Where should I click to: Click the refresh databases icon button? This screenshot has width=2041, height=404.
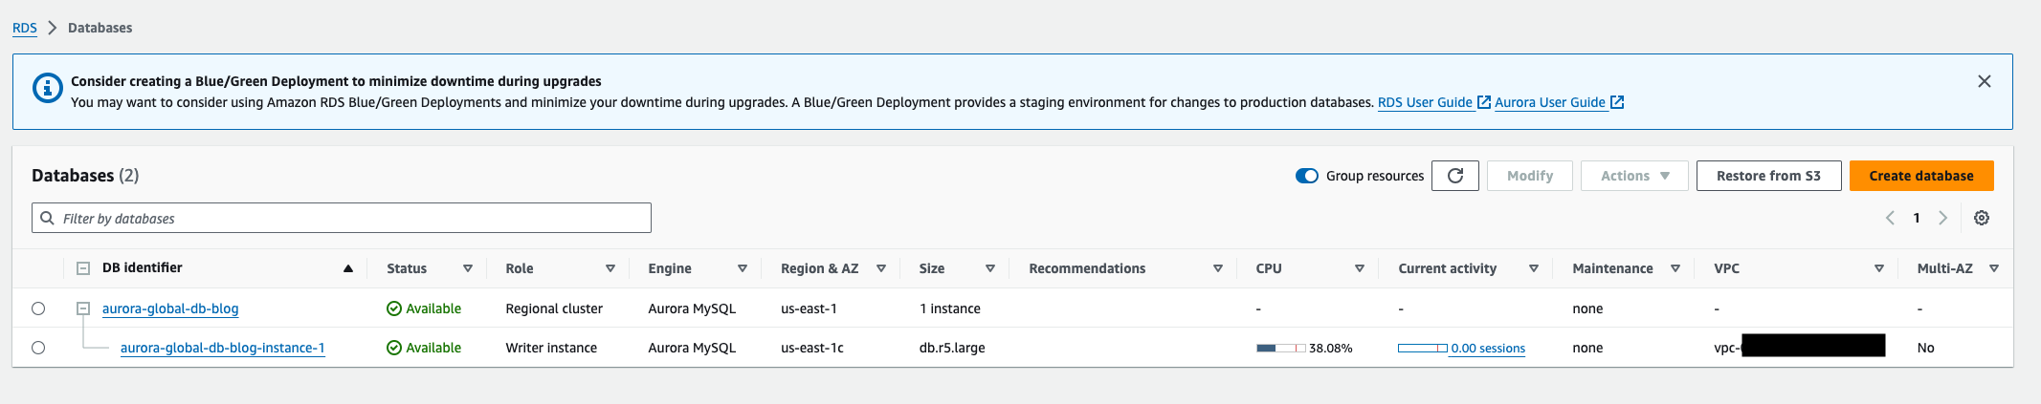pos(1454,176)
